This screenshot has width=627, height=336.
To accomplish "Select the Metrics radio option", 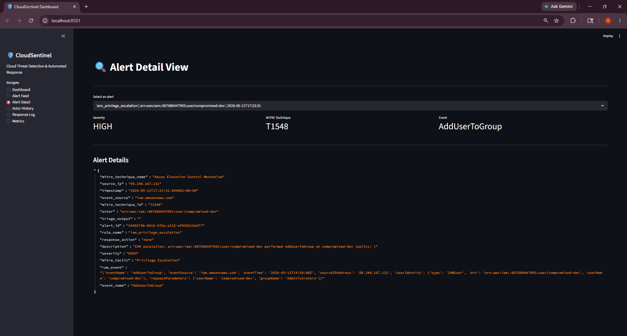I will tap(15, 121).
